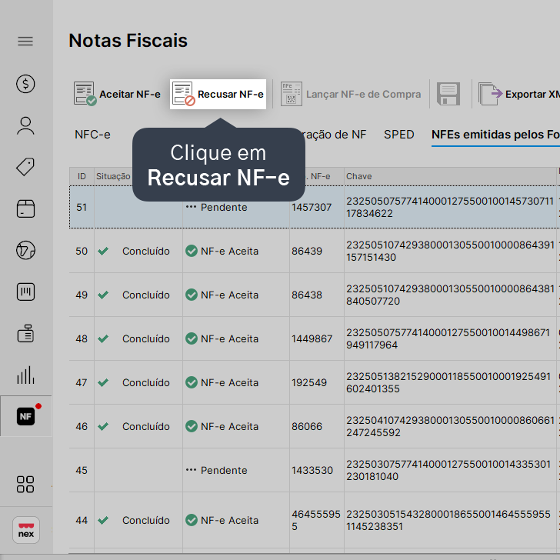Click Concluído status in row 46

click(x=145, y=426)
